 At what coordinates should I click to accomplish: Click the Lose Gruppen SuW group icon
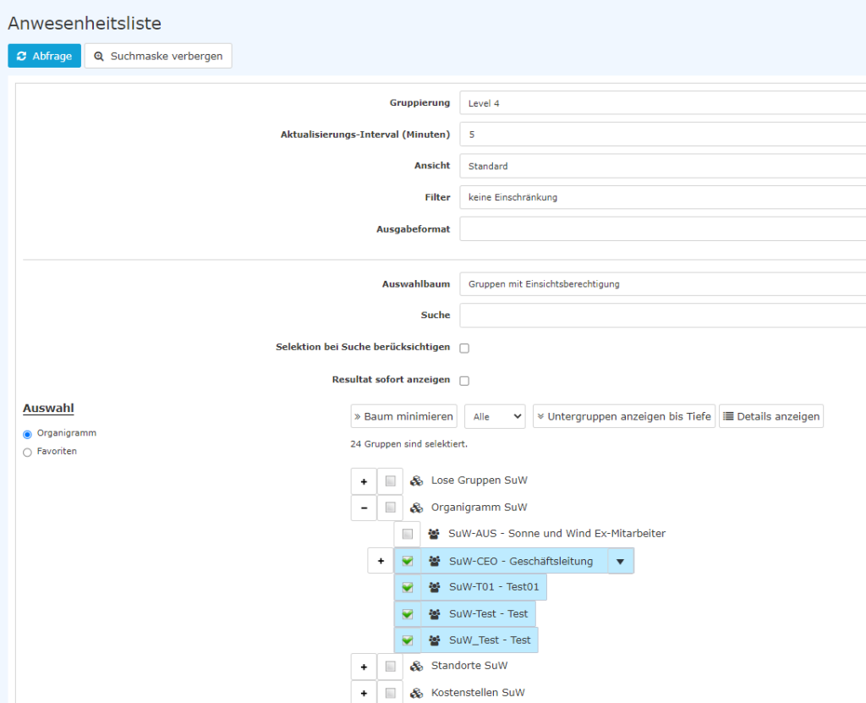click(x=416, y=481)
